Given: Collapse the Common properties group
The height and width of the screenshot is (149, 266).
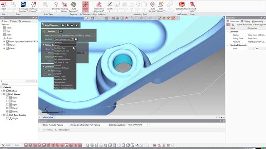Looking at the screenshot, I should point(228,31).
